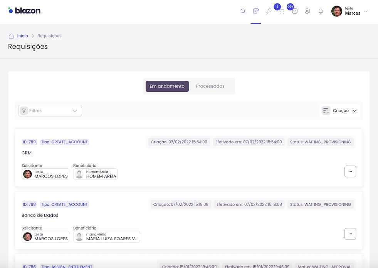378x268 pixels.
Task: Open more options for request ID 788
Action: [x=350, y=234]
